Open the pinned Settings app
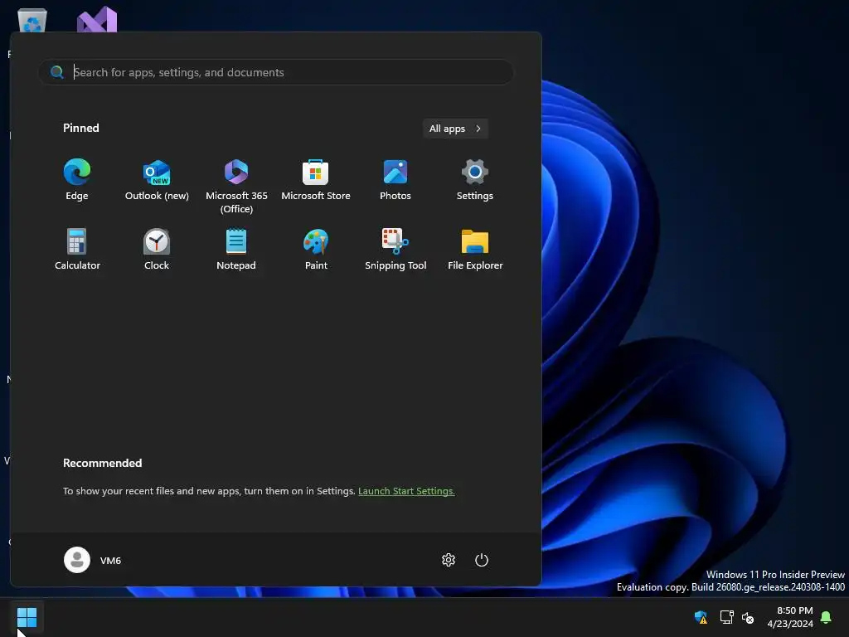 click(x=475, y=180)
